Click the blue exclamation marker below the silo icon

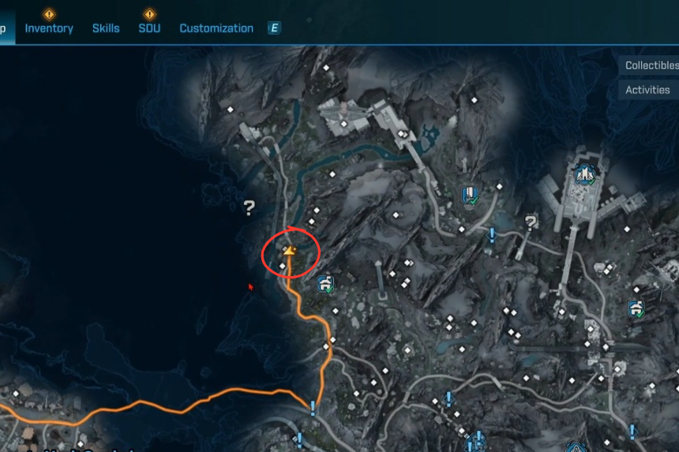coord(492,234)
